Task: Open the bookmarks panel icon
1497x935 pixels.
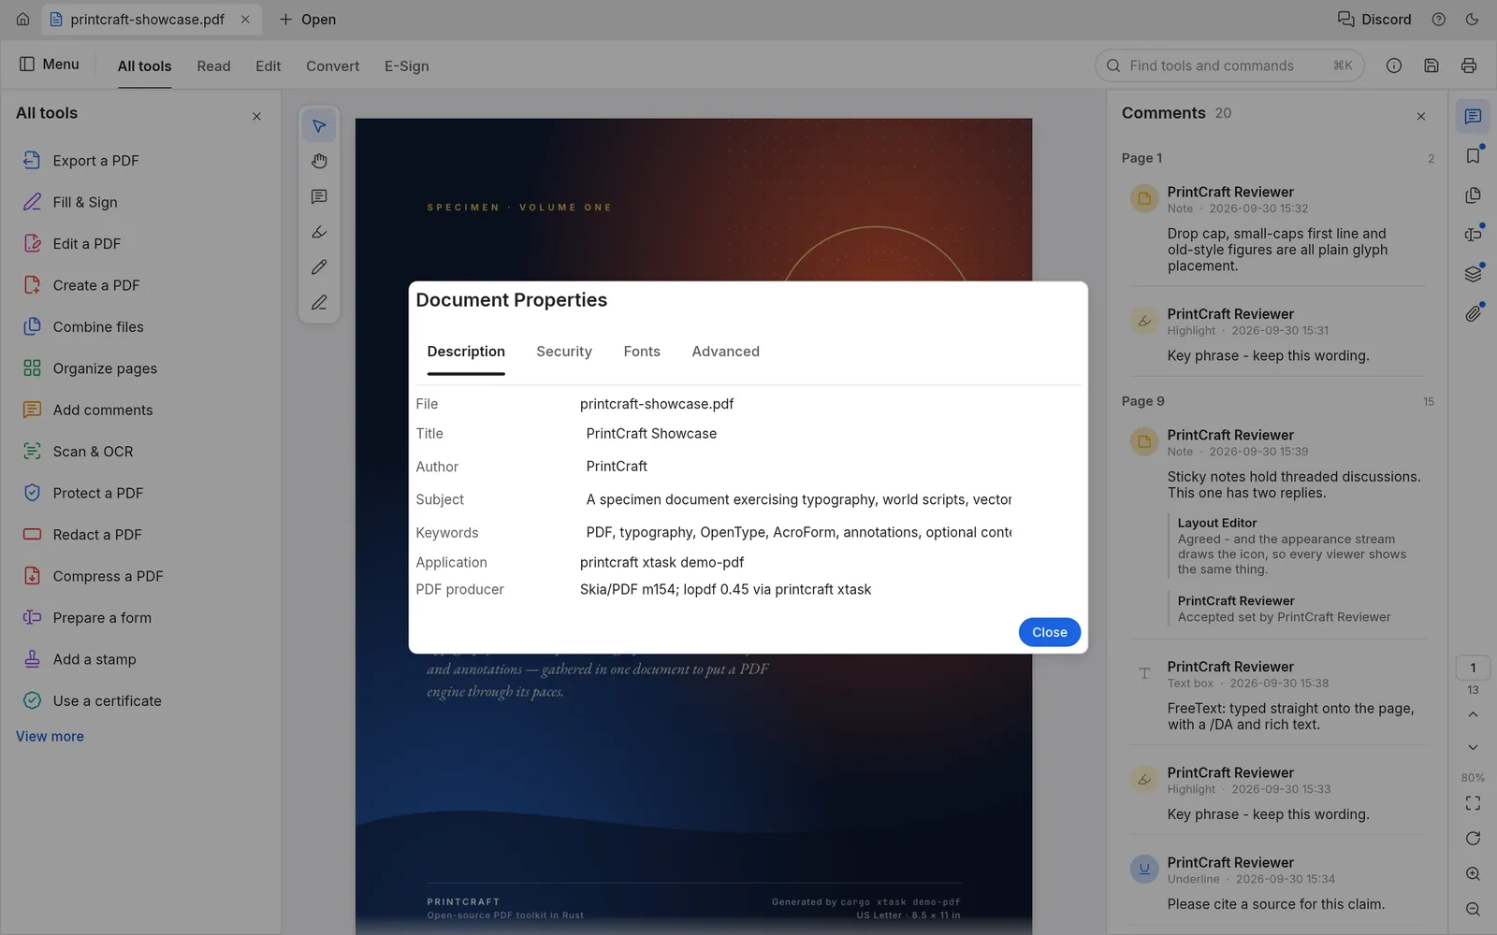Action: [1473, 156]
